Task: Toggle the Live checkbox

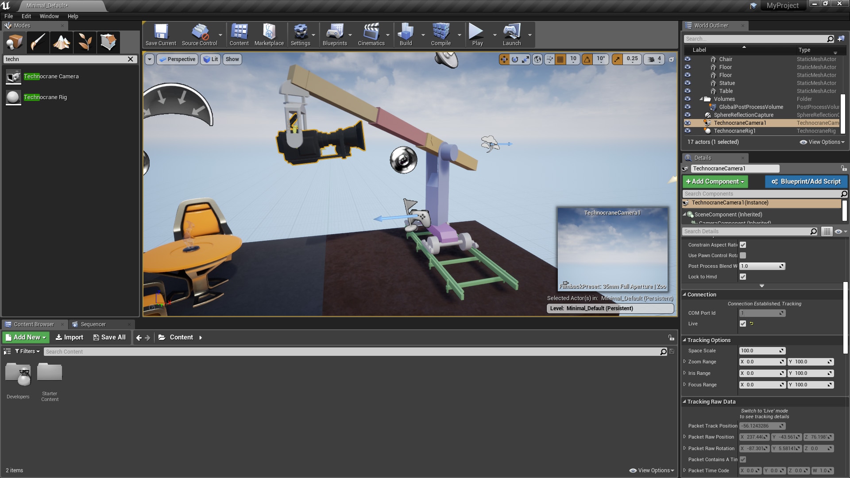Action: click(x=743, y=324)
